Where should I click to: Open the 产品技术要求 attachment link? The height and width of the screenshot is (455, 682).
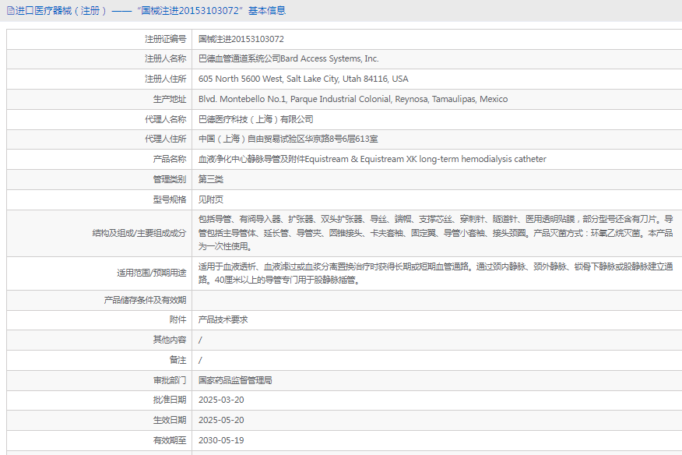click(x=223, y=319)
